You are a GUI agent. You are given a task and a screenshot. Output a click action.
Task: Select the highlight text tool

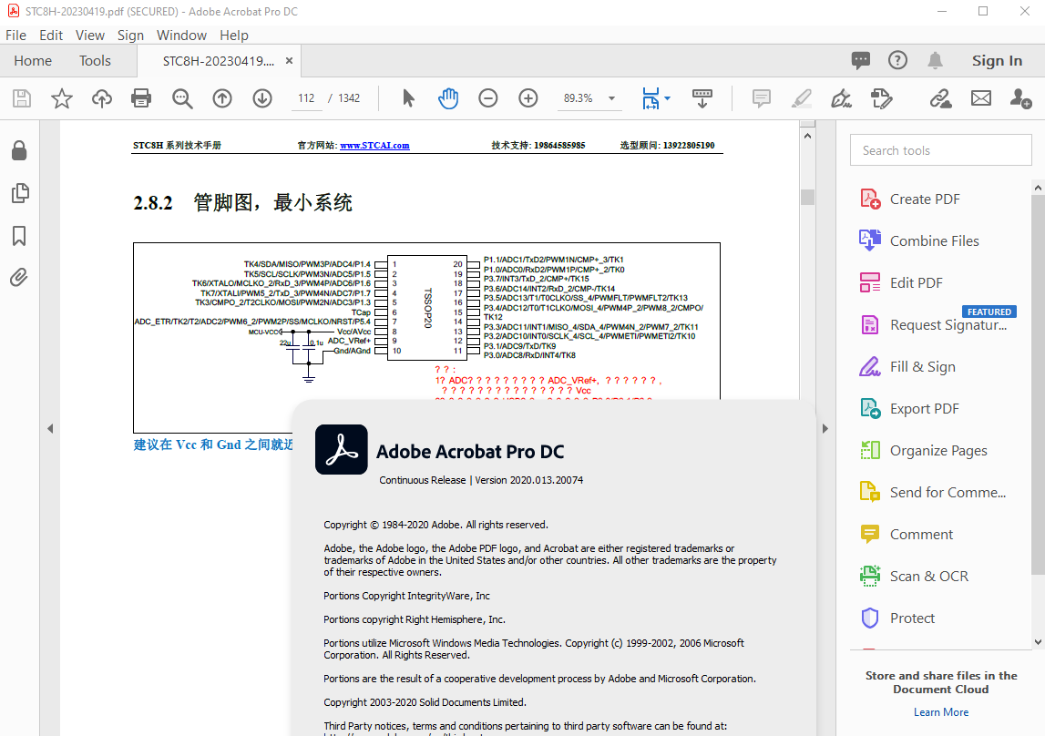pos(801,98)
